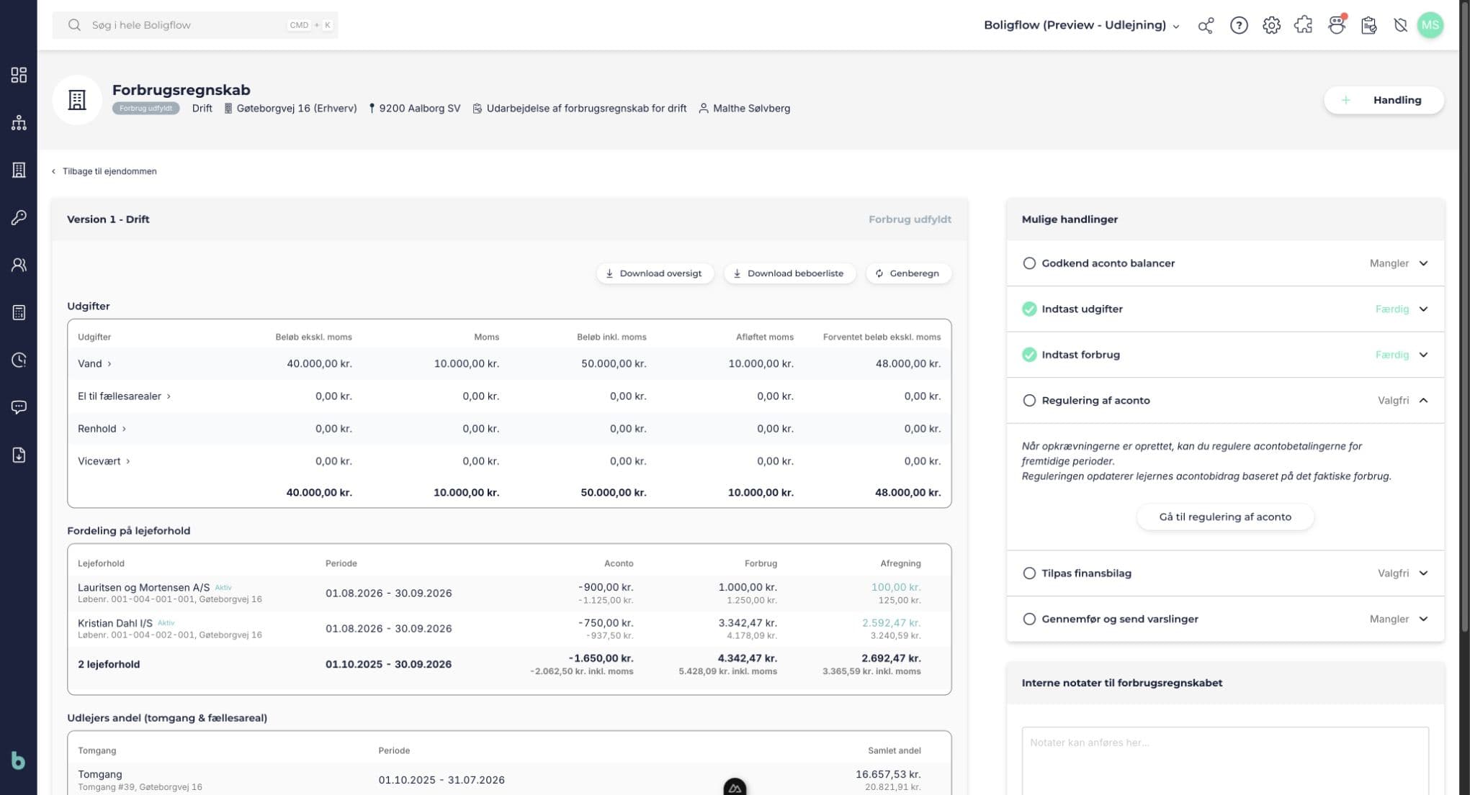
Task: Toggle the Godkend aconto balancer circle
Action: click(1029, 263)
